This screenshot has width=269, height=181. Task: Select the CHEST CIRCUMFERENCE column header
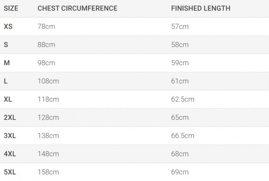click(x=77, y=9)
